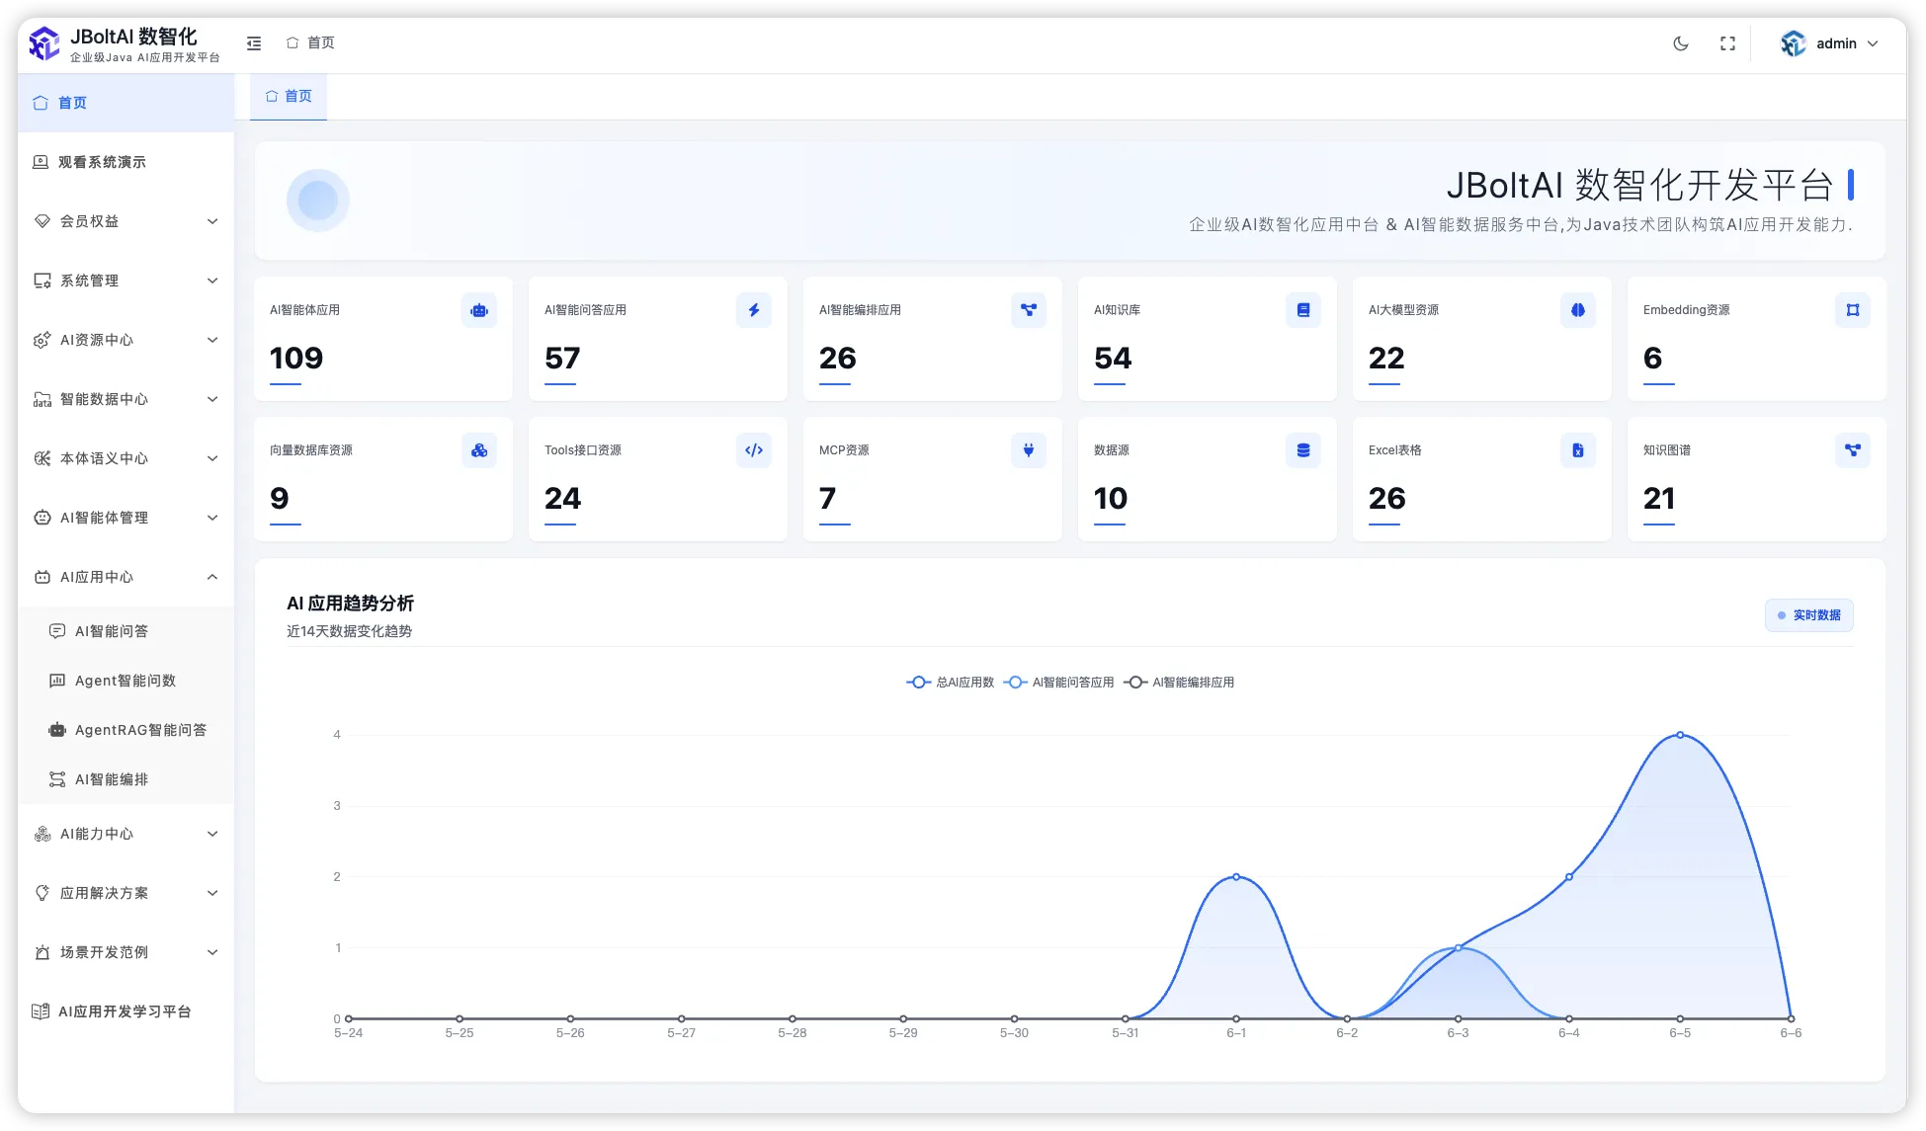
Task: Open the admin user dropdown
Action: coord(1829,43)
